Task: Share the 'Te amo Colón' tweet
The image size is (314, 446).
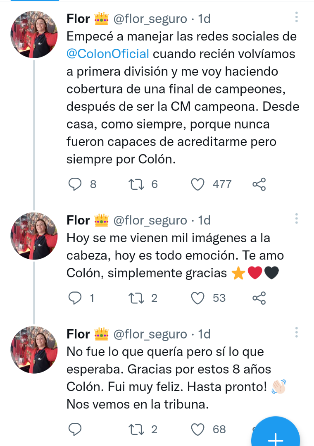Action: [x=259, y=298]
